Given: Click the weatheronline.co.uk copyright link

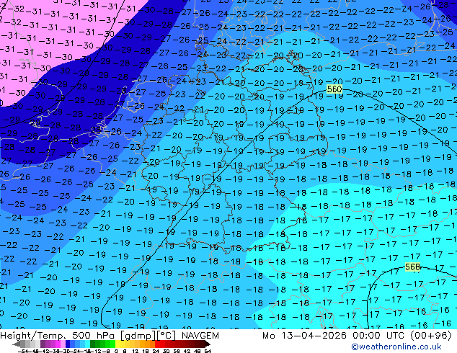Looking at the screenshot, I should pyautogui.click(x=396, y=347).
